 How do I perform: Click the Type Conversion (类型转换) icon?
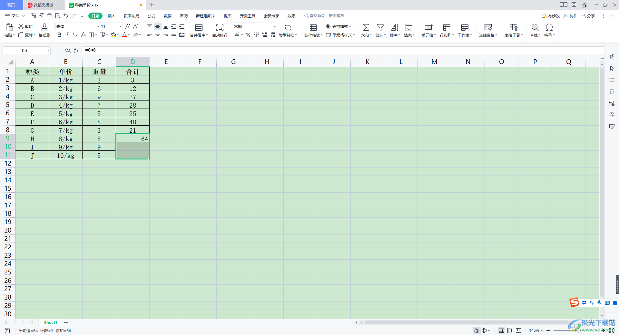(x=288, y=27)
